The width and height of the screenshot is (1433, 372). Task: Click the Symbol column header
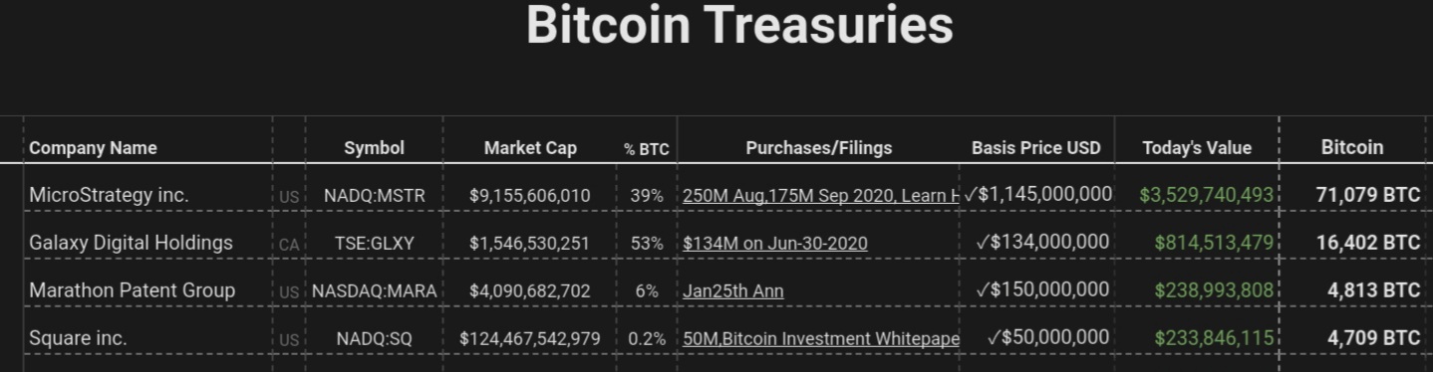[374, 148]
